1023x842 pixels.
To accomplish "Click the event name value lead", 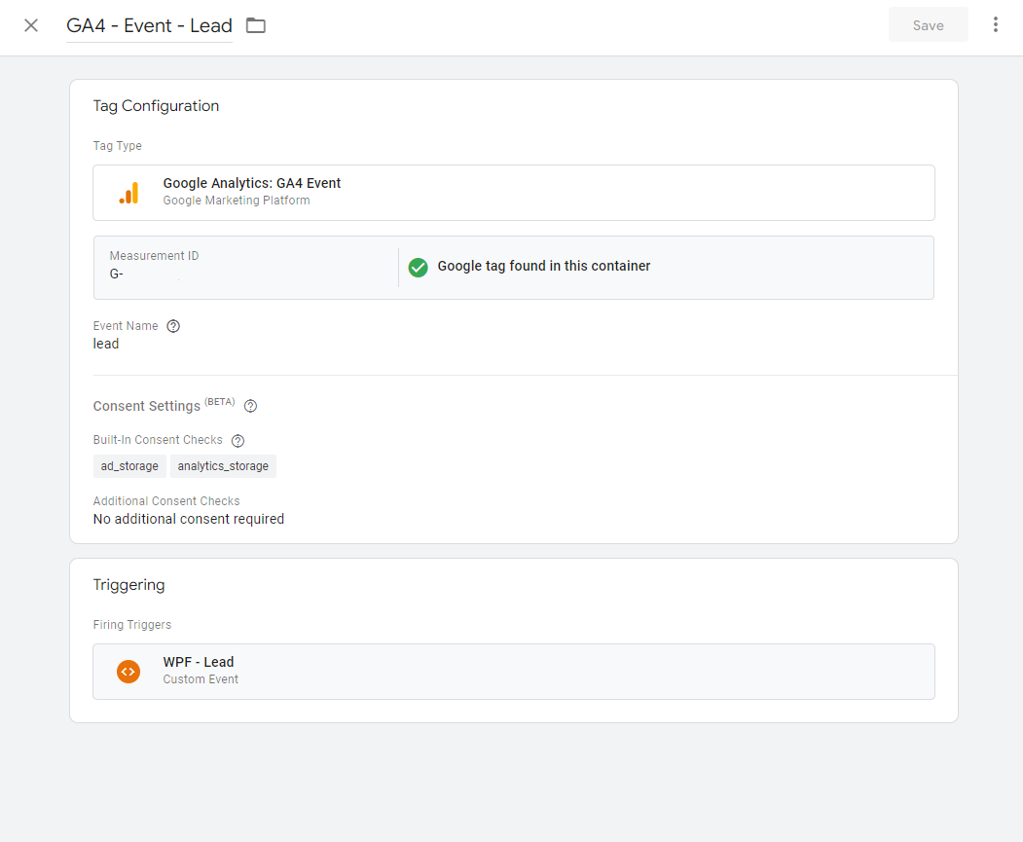I will [106, 344].
